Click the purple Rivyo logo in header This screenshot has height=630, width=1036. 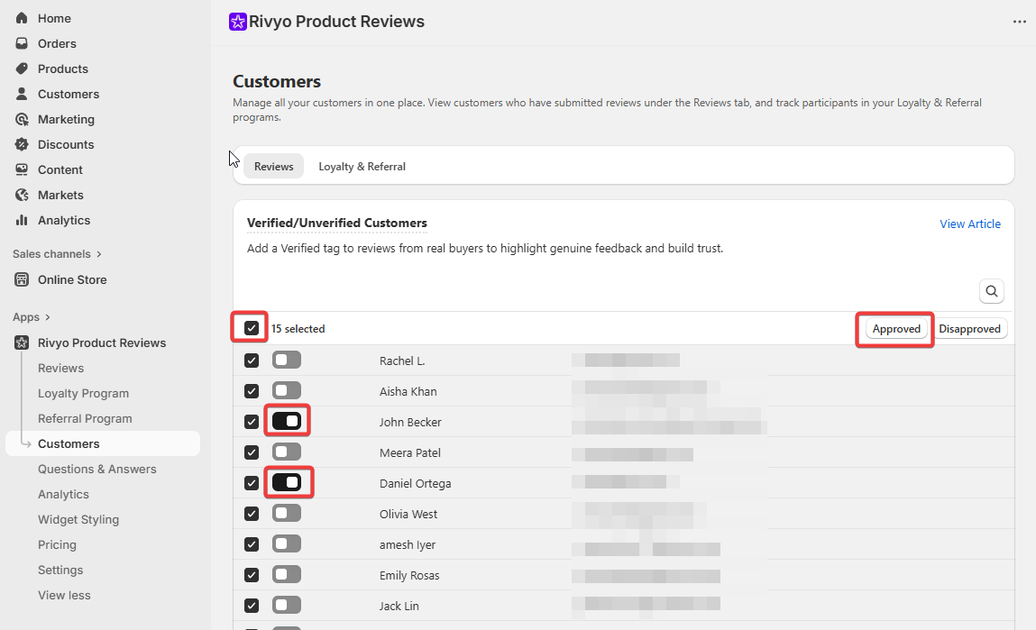[238, 22]
